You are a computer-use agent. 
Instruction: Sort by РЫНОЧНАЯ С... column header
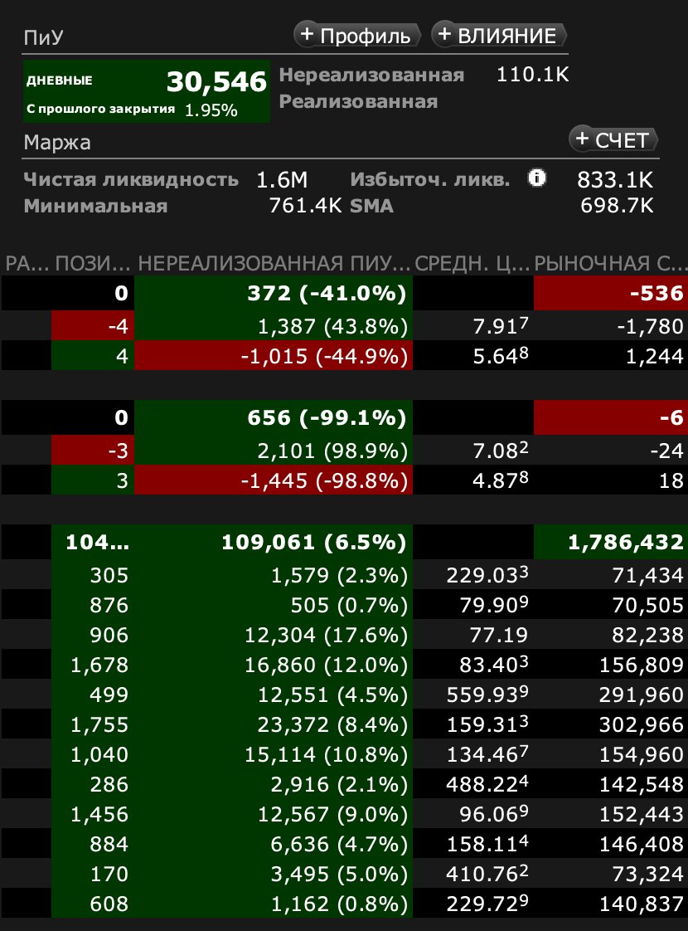[x=611, y=263]
